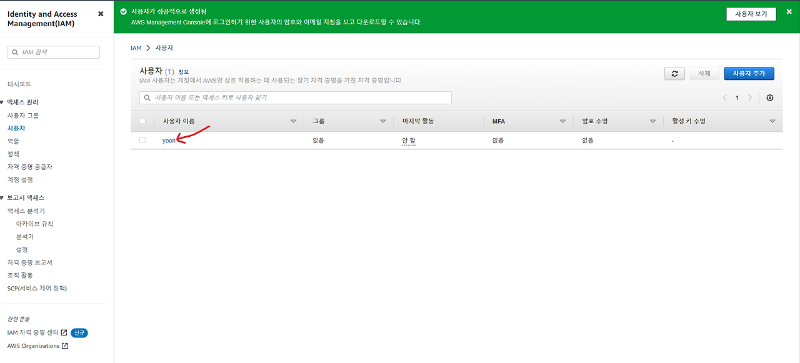Open the yoon user link

tap(169, 141)
